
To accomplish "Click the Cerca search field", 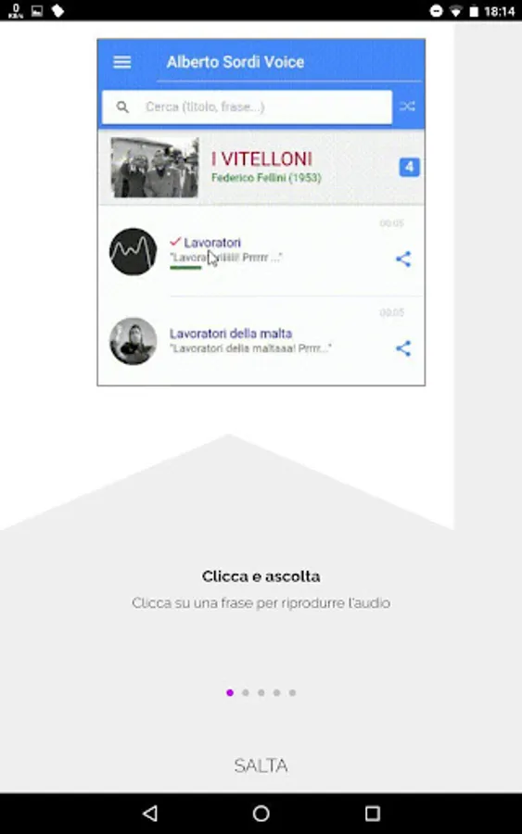I will click(x=247, y=107).
